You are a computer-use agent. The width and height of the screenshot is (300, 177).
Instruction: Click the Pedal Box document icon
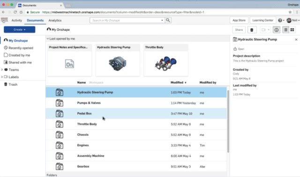[60, 113]
